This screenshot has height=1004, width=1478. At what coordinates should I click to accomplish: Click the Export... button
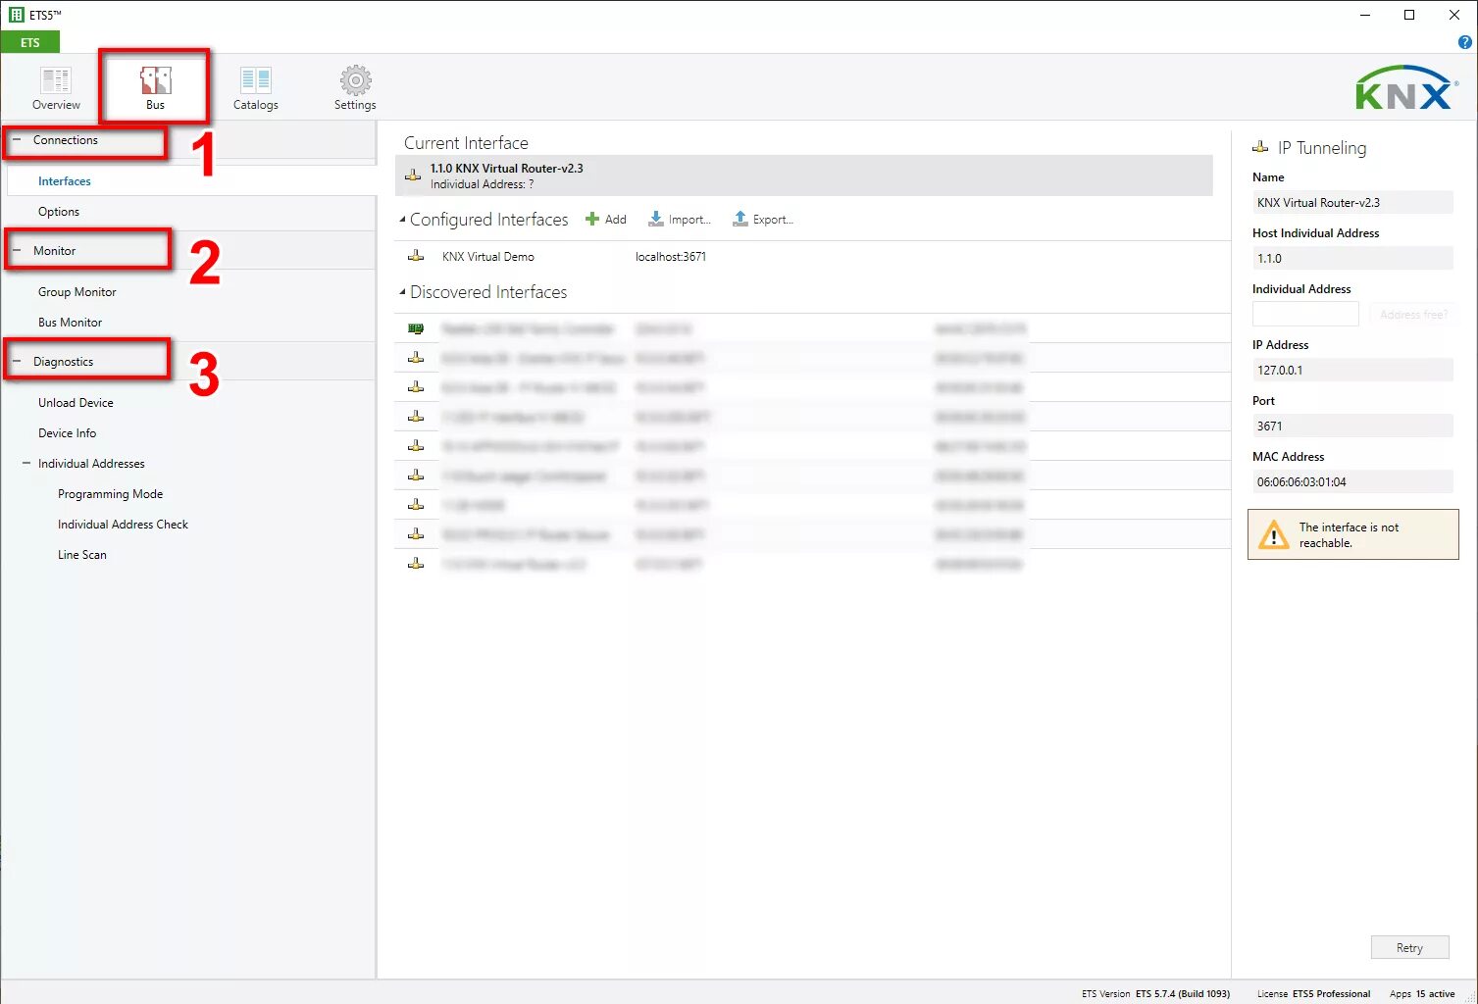763,219
